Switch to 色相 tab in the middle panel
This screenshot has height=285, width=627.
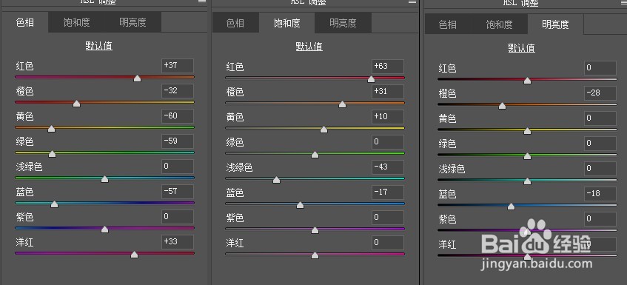pos(235,23)
